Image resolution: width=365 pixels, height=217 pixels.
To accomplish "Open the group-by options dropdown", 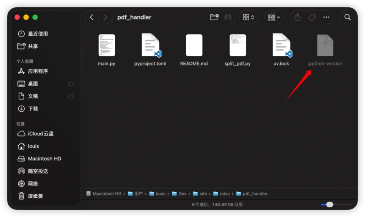I will pyautogui.click(x=274, y=17).
